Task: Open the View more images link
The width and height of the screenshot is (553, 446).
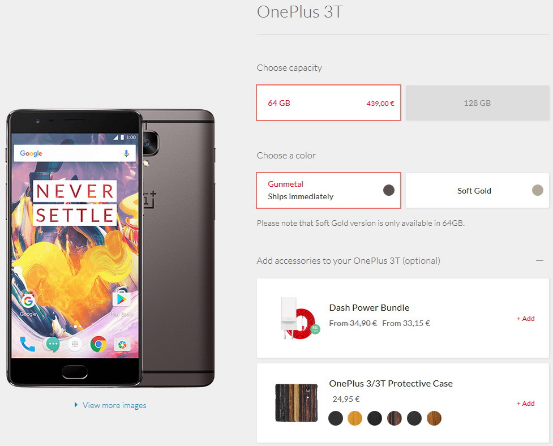Action: (114, 405)
